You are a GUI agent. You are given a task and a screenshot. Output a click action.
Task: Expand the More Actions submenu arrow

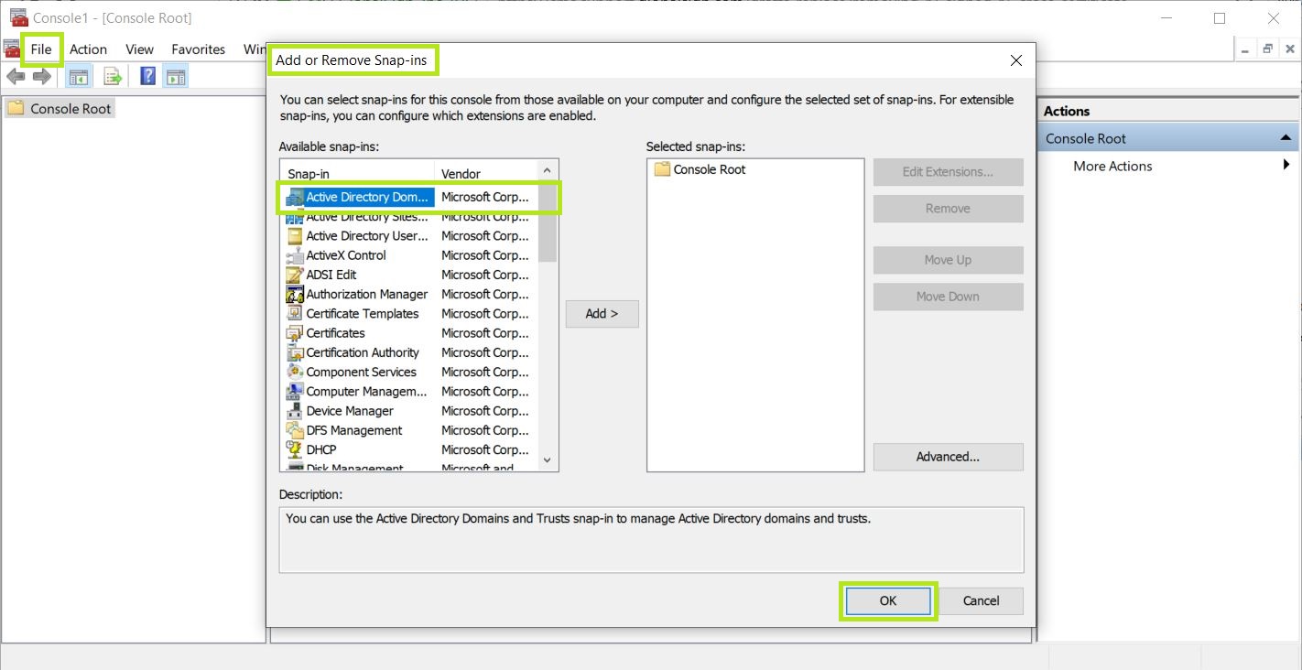coord(1286,166)
